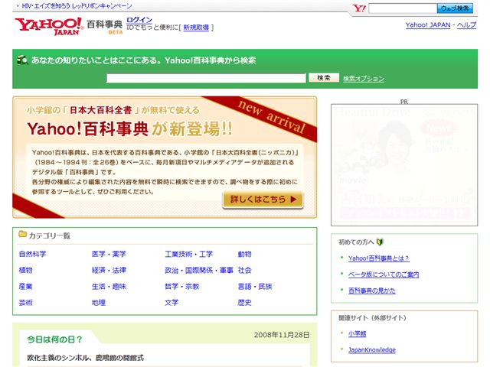Select 生活・趣味 category
This screenshot has height=367, width=490.
click(x=109, y=287)
